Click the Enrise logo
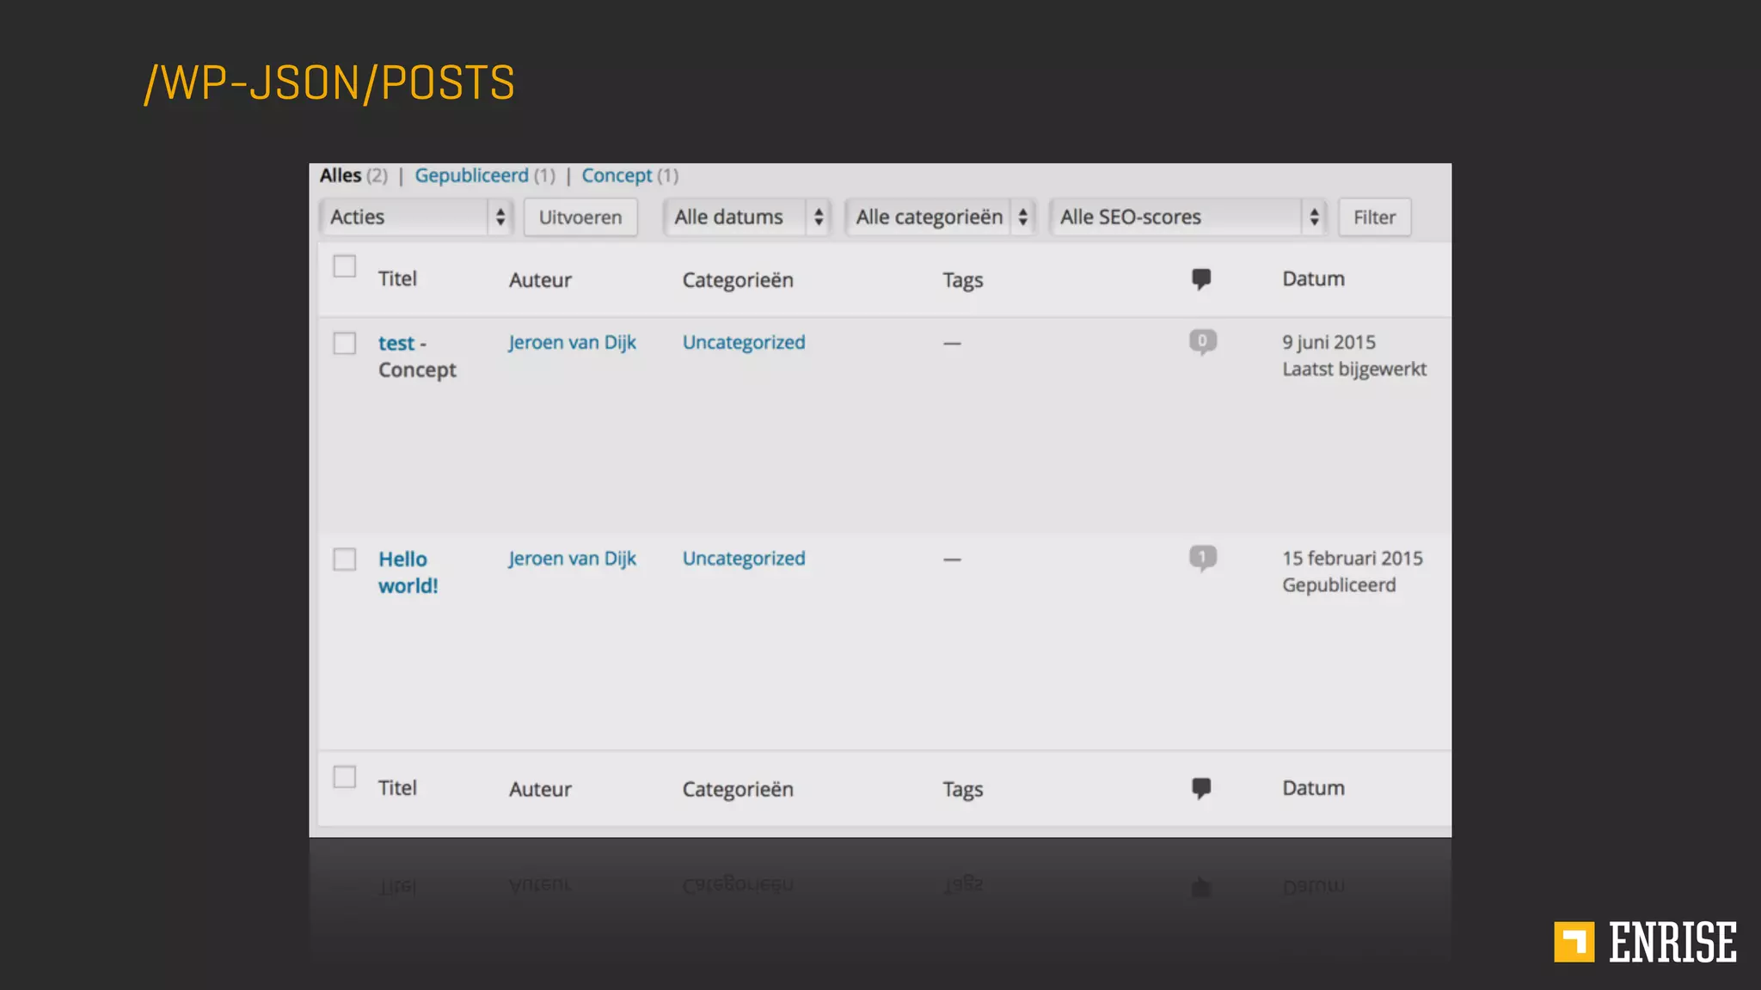 (1645, 942)
